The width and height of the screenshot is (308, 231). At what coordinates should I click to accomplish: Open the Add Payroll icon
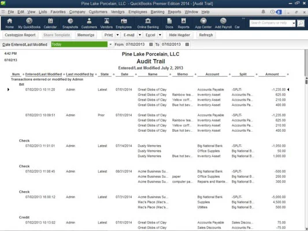(223, 23)
